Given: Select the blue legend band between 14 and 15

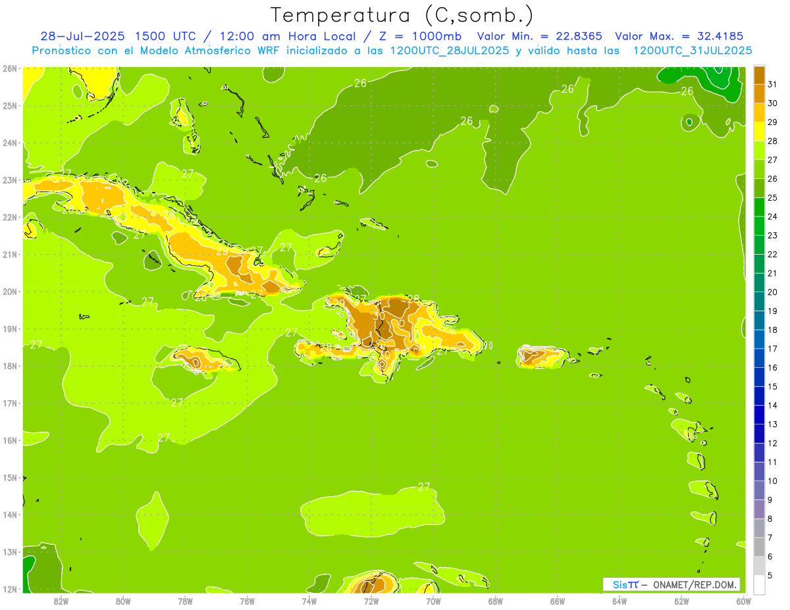Looking at the screenshot, I should [x=760, y=396].
